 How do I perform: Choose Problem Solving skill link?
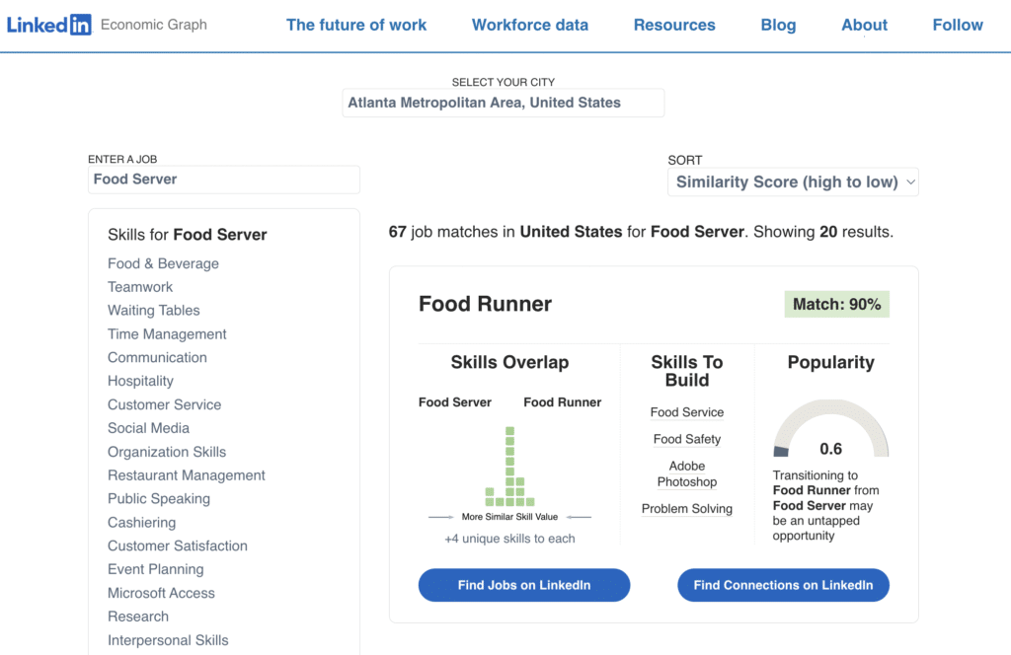(687, 509)
